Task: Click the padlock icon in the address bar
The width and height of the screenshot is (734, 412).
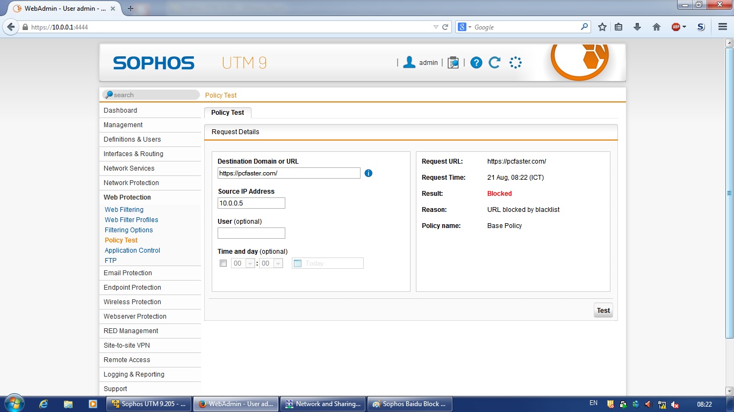Action: 25,27
